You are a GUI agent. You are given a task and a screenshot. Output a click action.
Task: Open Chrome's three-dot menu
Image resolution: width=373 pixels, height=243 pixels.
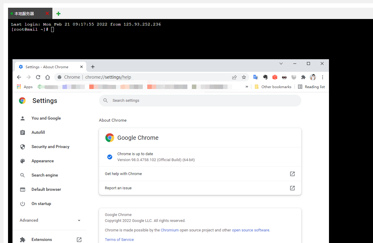[x=322, y=77]
